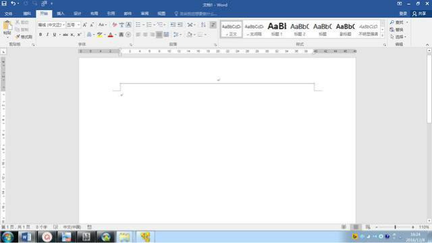Viewport: 432px width, 243px height.
Task: Open the paragraph dialog launcher arrow
Action: click(215, 45)
